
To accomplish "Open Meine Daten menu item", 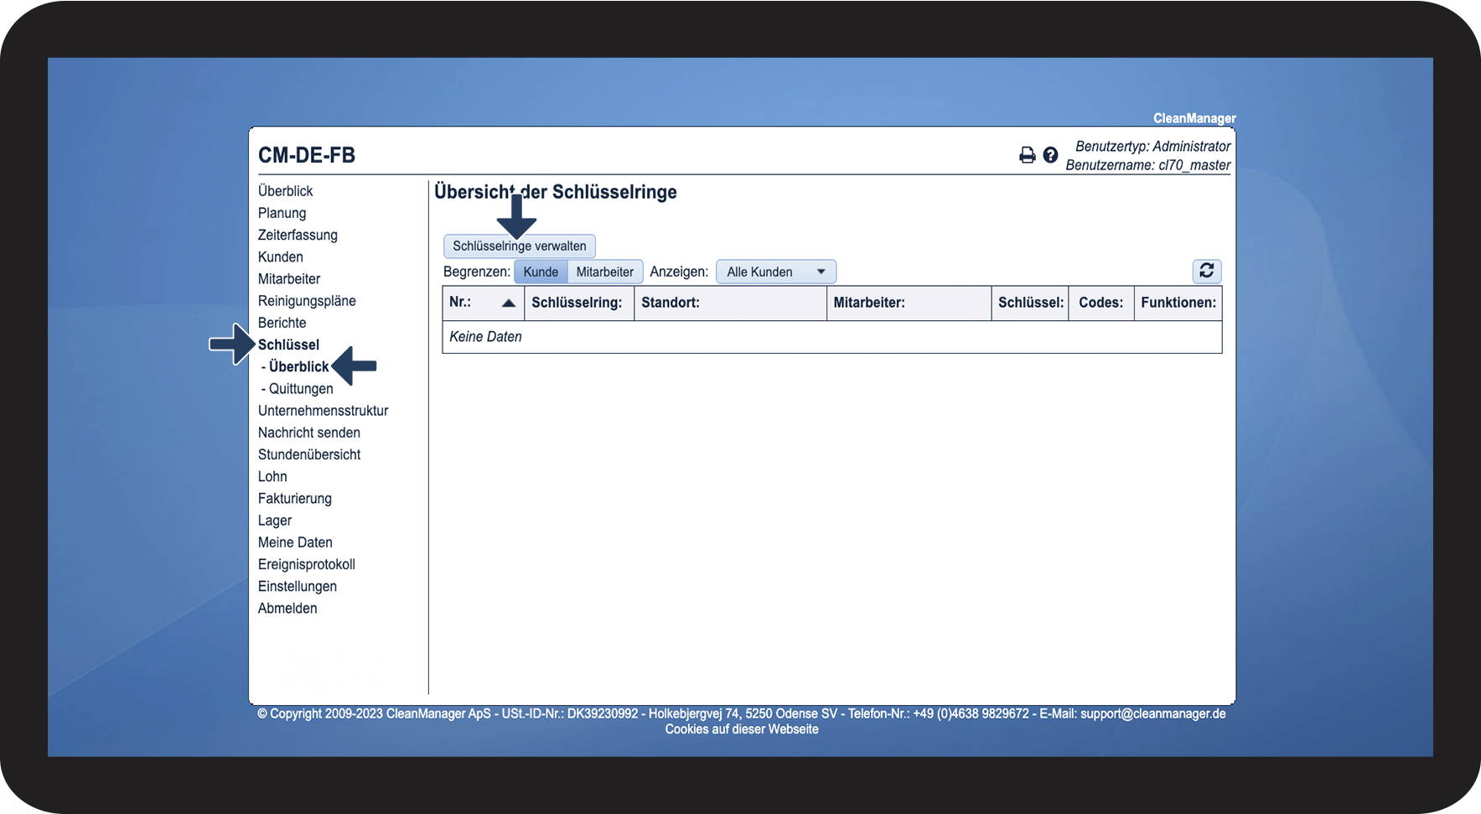I will coord(295,542).
